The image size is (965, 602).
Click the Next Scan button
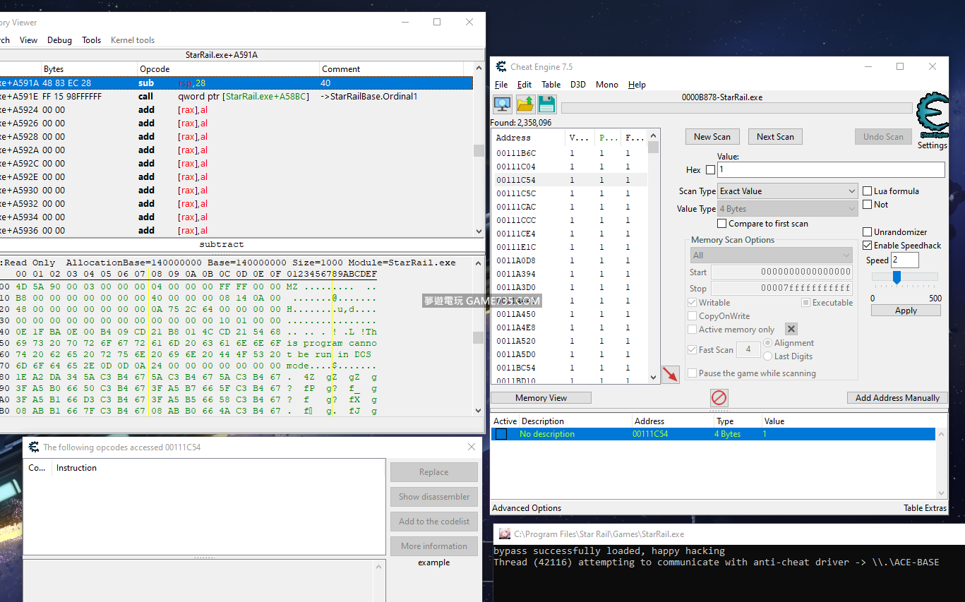point(775,137)
